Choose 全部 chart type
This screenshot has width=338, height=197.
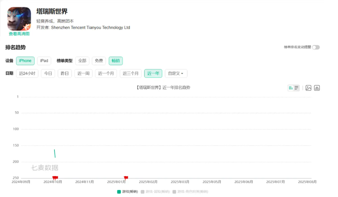[82, 61]
